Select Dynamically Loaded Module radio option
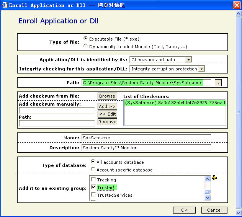 [85, 46]
